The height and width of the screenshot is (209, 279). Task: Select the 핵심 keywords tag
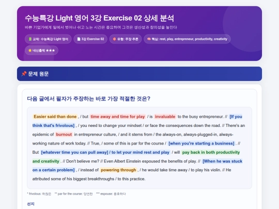[187, 39]
